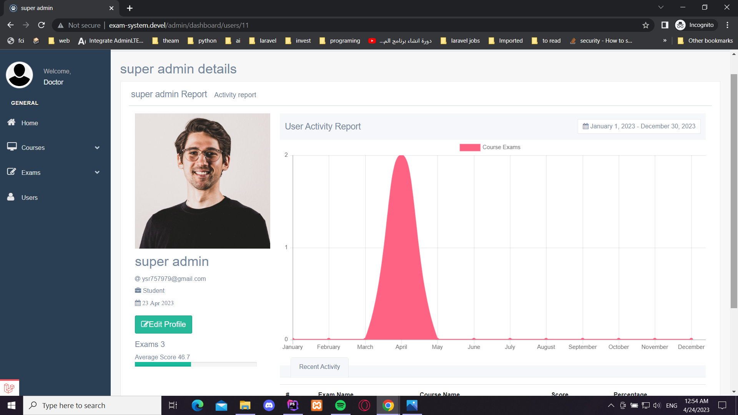Click the Exams edit icon
The height and width of the screenshot is (415, 738).
point(12,172)
